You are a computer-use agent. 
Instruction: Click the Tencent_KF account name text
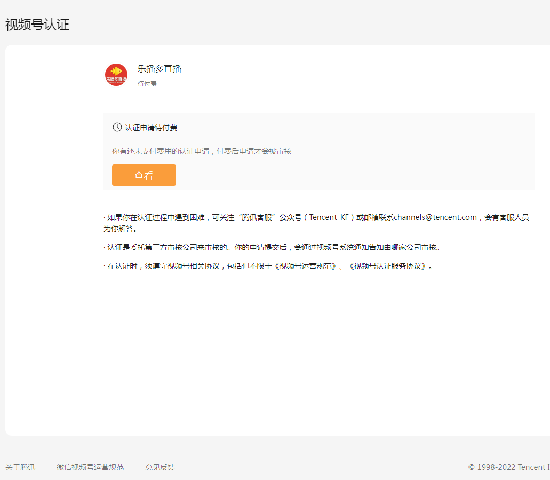329,217
